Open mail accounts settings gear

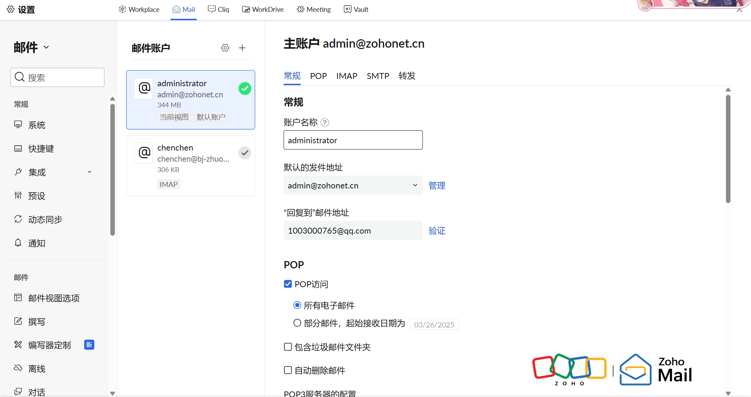(225, 48)
